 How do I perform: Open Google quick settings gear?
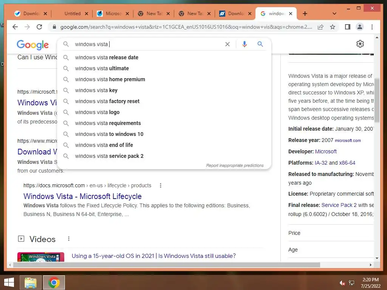tap(360, 44)
